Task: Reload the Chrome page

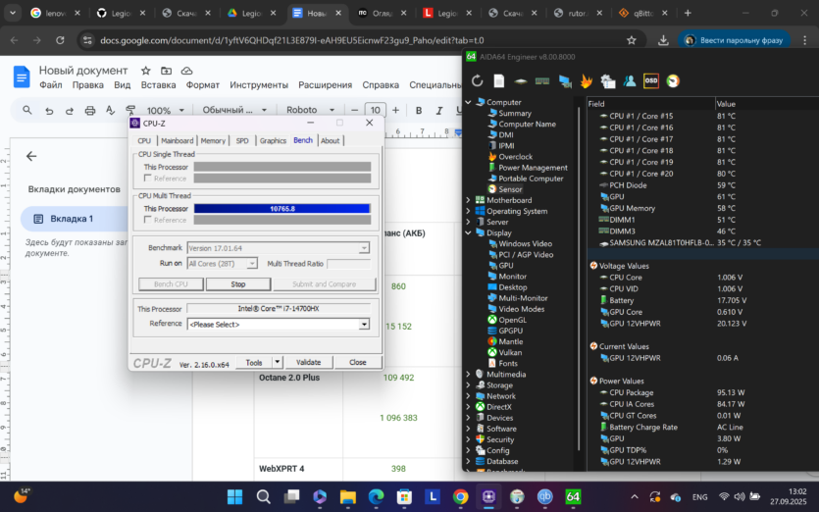Action: click(x=60, y=40)
